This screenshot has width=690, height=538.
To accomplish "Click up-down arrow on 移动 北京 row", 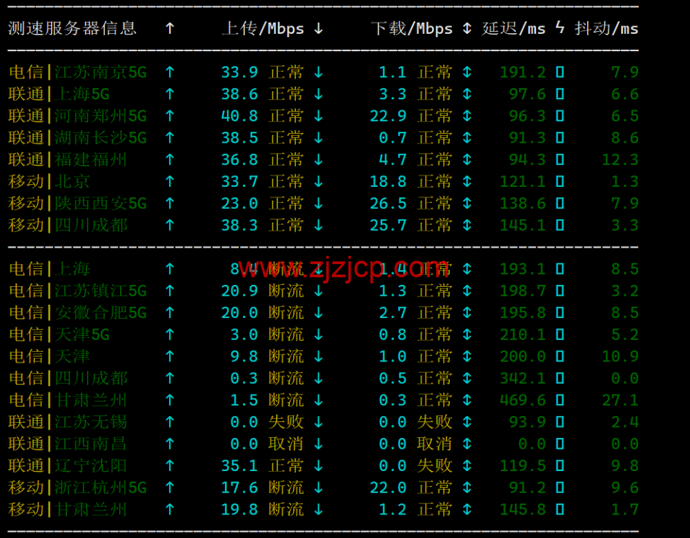I will 467,181.
